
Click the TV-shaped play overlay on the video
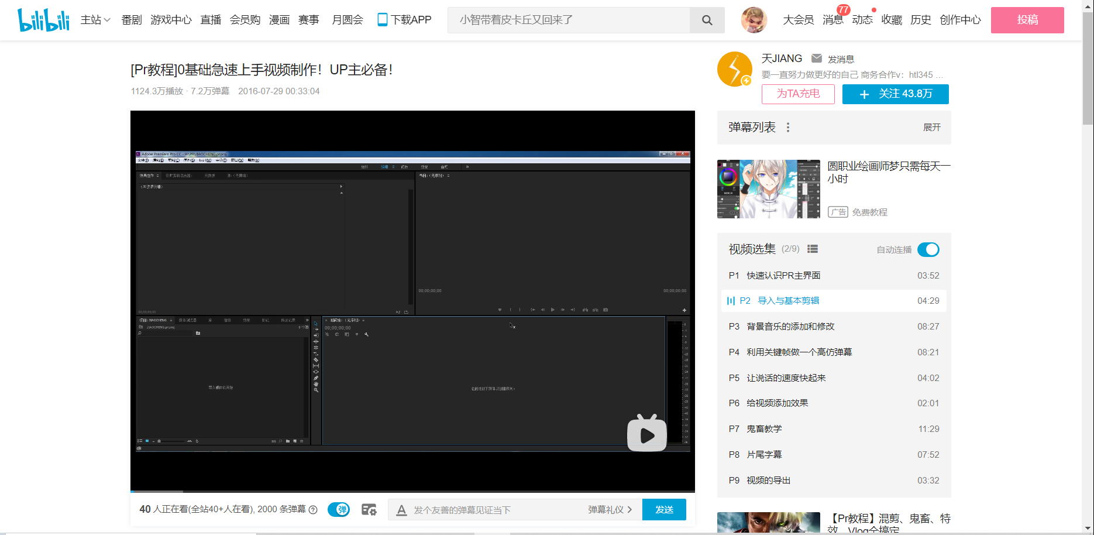coord(647,434)
